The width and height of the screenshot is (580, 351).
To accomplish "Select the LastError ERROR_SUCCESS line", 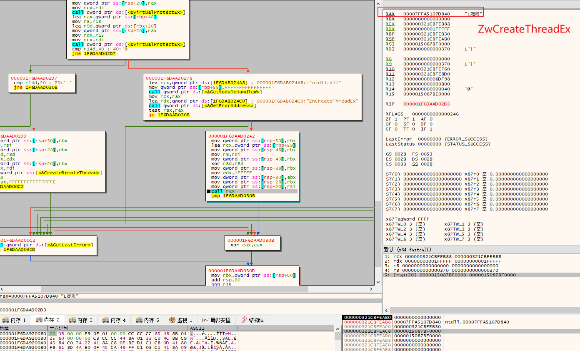I will pos(437,139).
